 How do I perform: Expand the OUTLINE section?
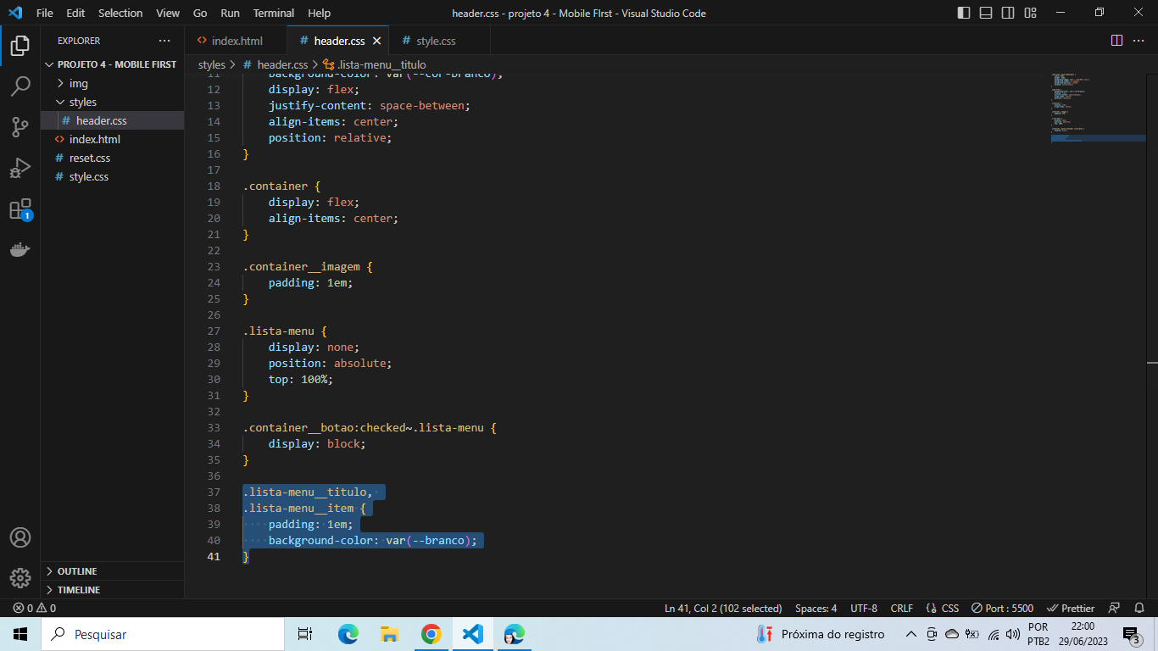(113, 571)
